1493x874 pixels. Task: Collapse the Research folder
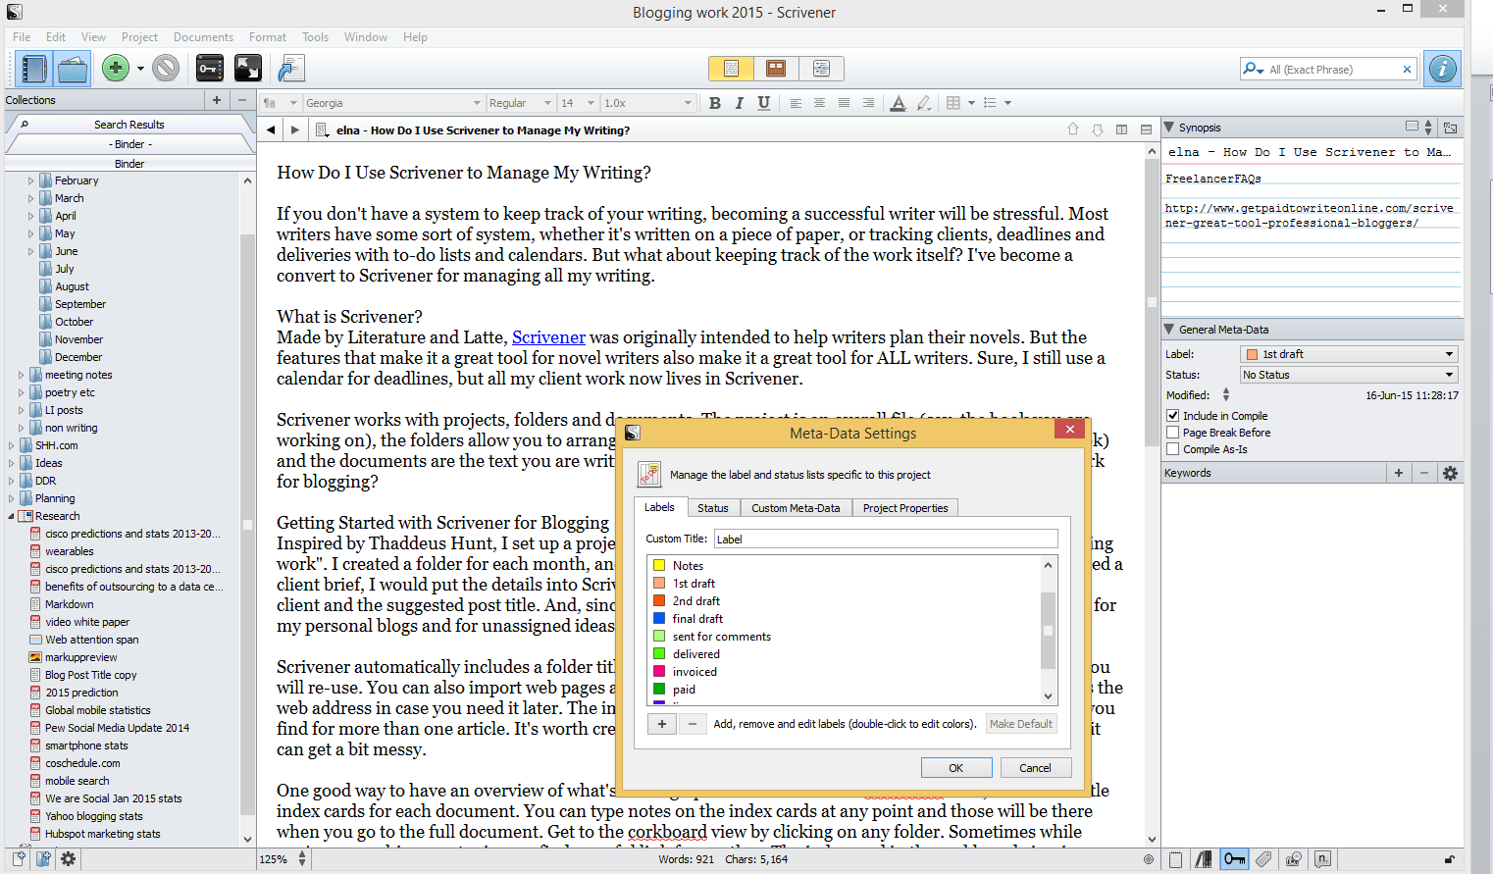(x=11, y=516)
